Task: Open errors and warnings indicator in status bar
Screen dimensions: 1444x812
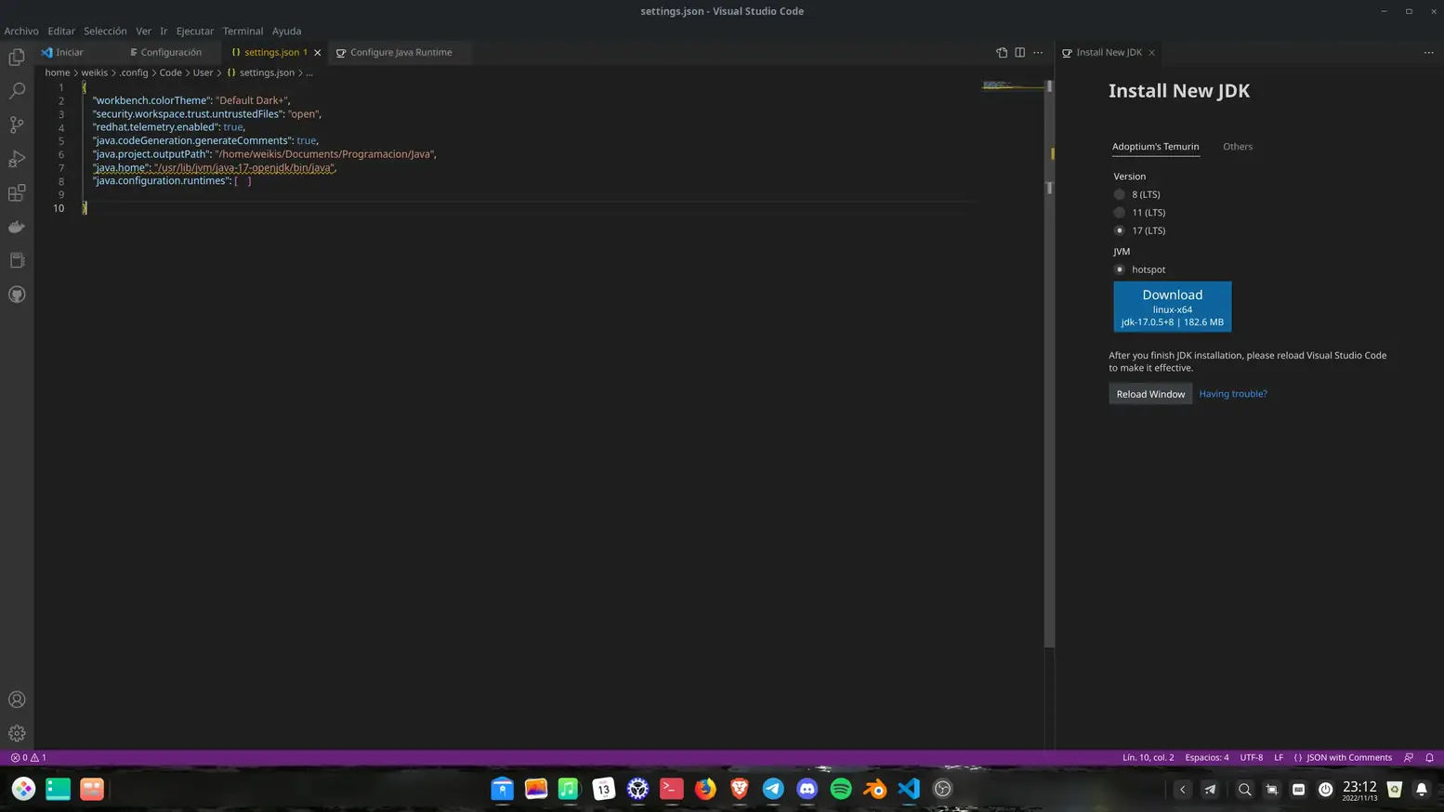Action: click(28, 757)
